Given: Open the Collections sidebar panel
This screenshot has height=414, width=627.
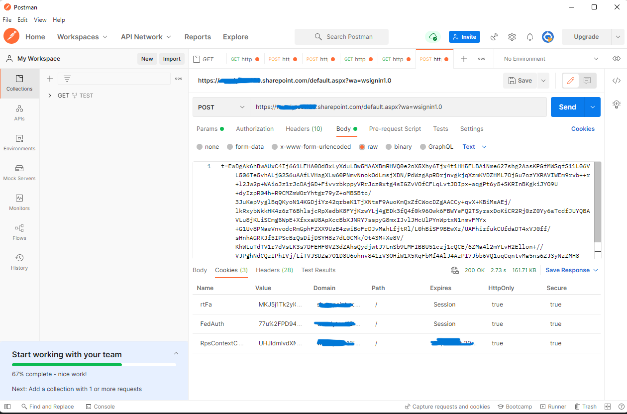Looking at the screenshot, I should pos(19,83).
